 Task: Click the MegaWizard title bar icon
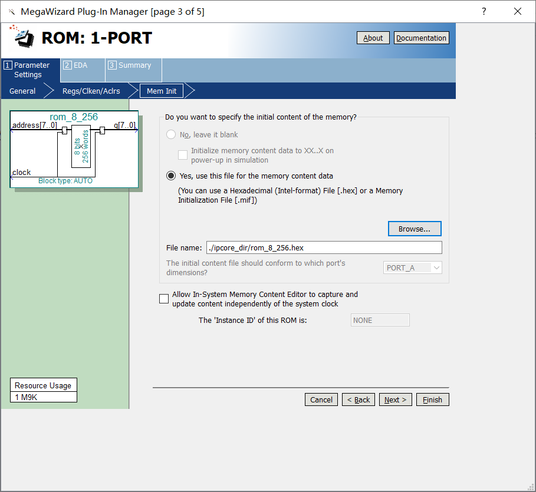[x=12, y=12]
